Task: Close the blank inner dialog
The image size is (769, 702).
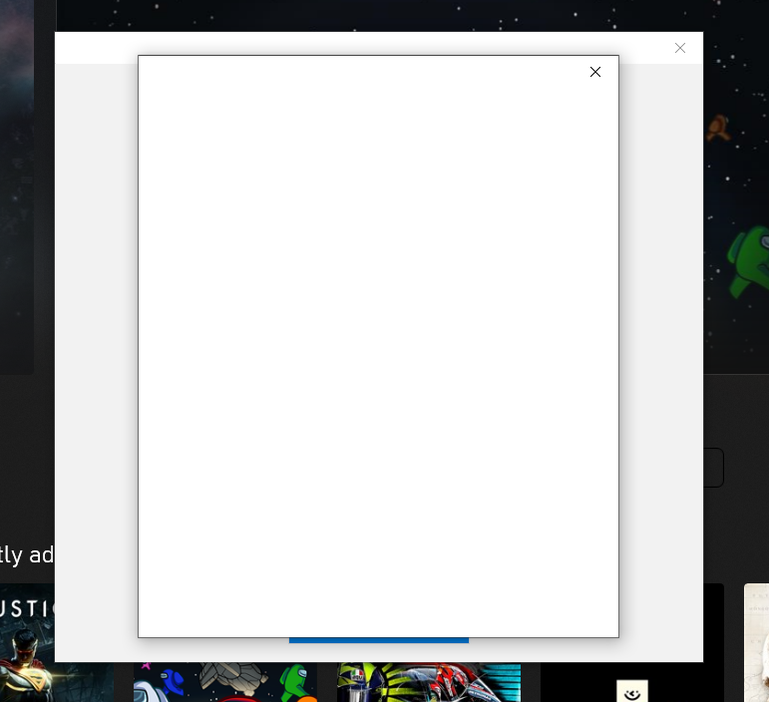Action: coord(594,72)
